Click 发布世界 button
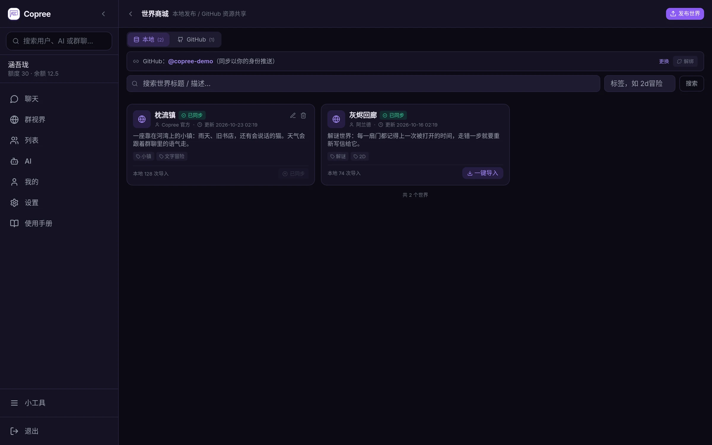The image size is (712, 445). 685,14
